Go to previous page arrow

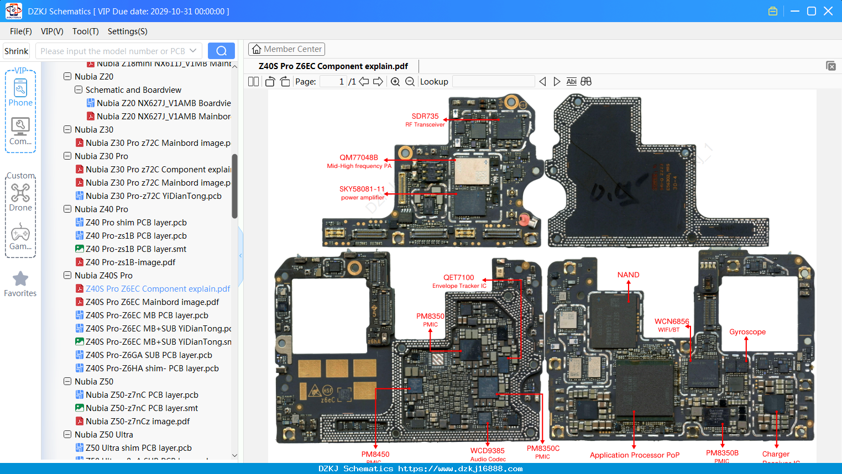point(364,82)
